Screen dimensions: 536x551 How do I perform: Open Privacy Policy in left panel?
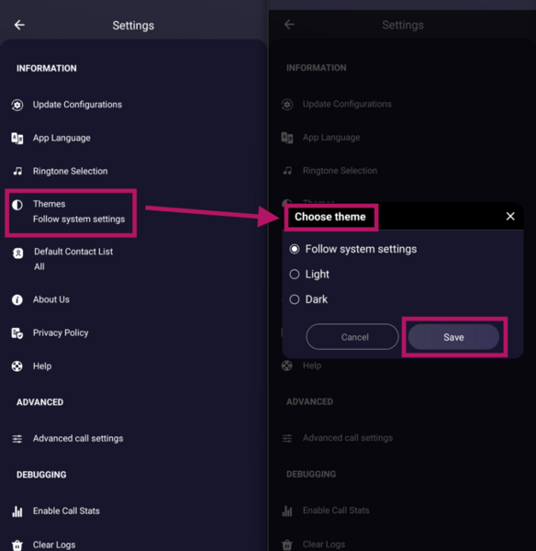click(x=61, y=333)
